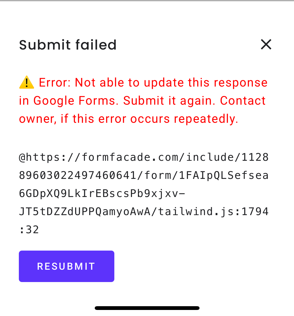The height and width of the screenshot is (316, 294).
Task: Tap the "formfacade.com" domain text
Action: tap(130, 157)
